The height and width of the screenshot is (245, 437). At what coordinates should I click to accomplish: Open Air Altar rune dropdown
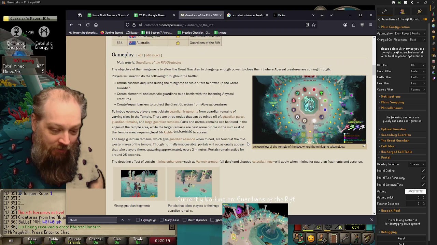418,65
